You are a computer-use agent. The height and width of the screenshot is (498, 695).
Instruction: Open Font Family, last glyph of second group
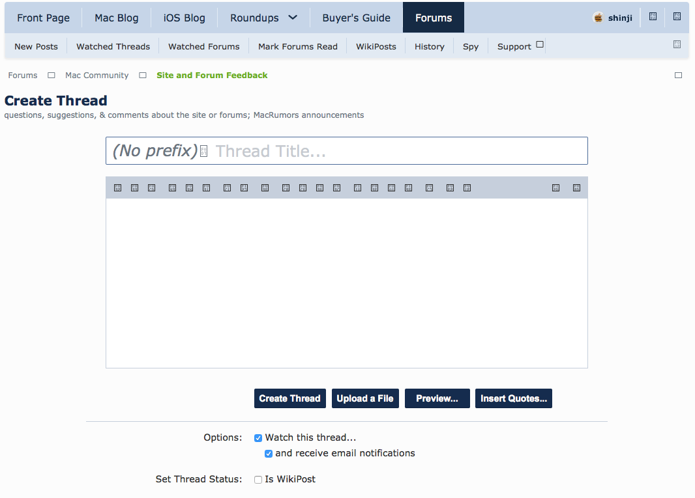[x=206, y=187]
